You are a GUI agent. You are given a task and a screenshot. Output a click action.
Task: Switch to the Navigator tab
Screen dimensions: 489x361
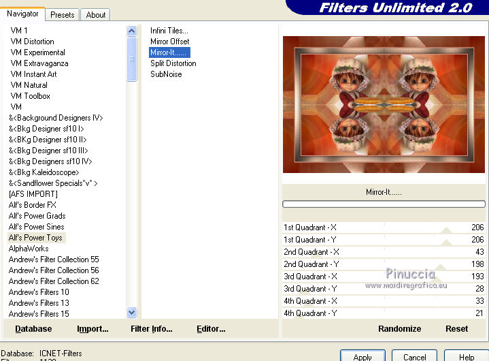[22, 14]
